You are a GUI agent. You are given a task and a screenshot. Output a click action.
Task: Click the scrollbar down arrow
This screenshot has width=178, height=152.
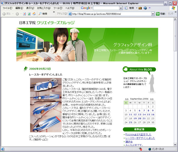point(175,144)
